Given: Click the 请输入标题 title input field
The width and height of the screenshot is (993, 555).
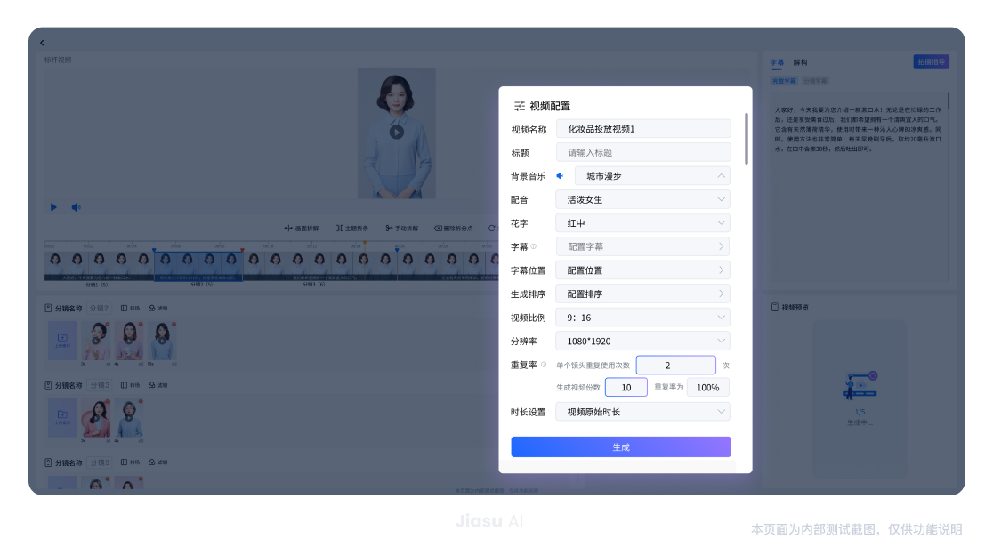Looking at the screenshot, I should [642, 152].
